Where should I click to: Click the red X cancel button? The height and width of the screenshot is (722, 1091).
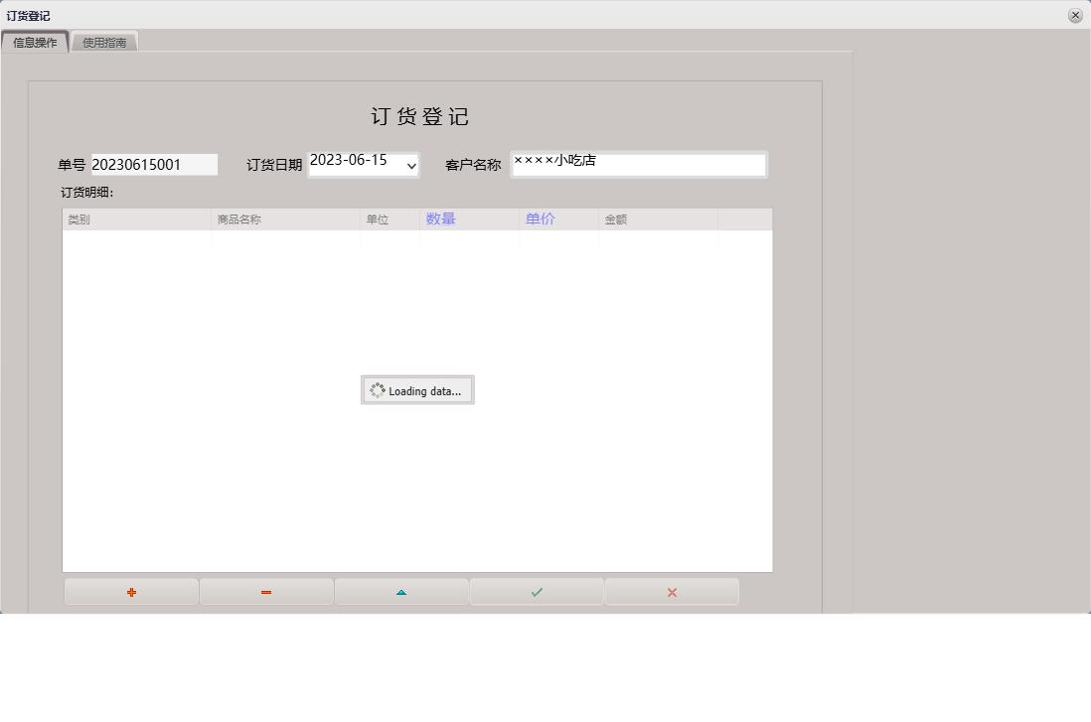pos(672,592)
